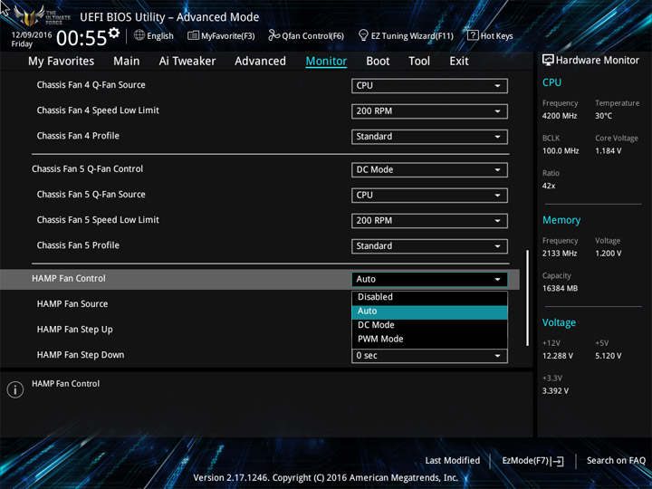Click the 2133 MHz memory frequency value
This screenshot has height=489, width=652.
pyautogui.click(x=560, y=254)
